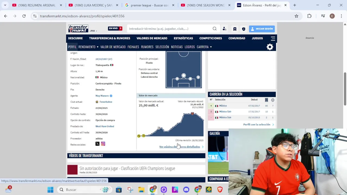Screen dimensions: 347x195
Task: Open the Chrome three-dot menu
Action: click(x=341, y=16)
